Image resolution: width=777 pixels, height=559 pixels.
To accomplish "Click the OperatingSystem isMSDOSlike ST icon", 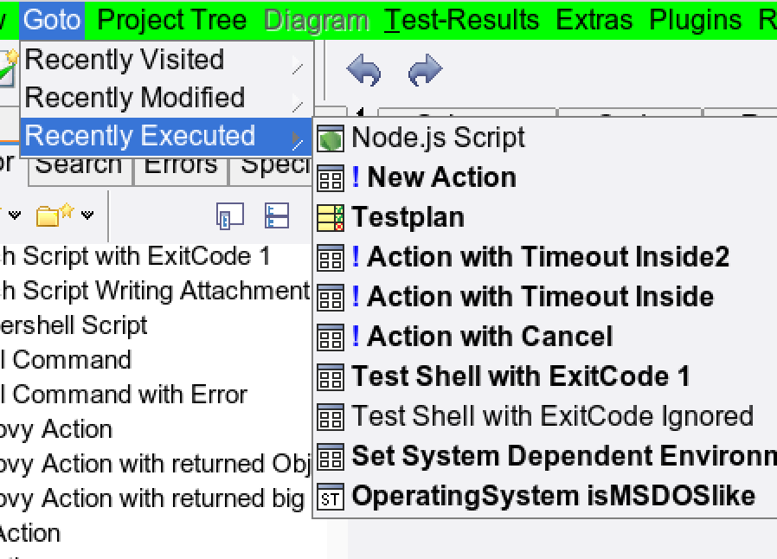I will point(331,497).
